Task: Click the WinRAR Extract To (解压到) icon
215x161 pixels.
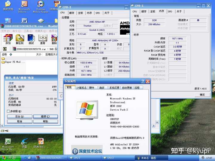Action: [20, 39]
